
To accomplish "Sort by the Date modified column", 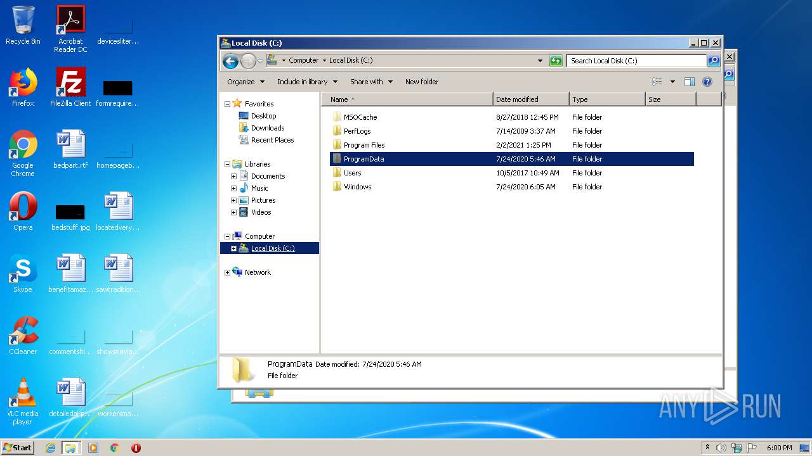I will pos(531,99).
